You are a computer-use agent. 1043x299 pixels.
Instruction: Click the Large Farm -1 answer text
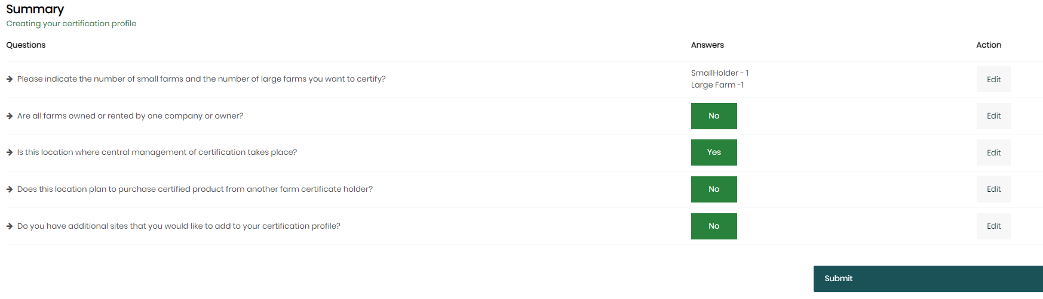(717, 85)
